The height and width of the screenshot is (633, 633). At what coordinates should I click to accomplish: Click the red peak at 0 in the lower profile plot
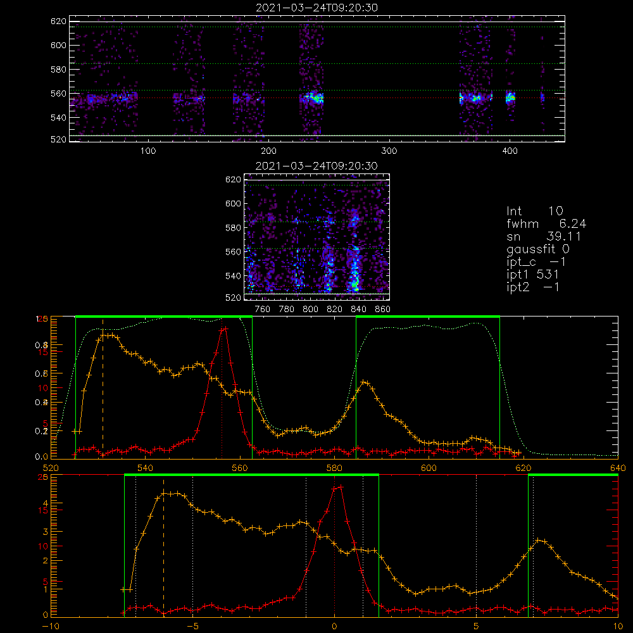(x=338, y=487)
